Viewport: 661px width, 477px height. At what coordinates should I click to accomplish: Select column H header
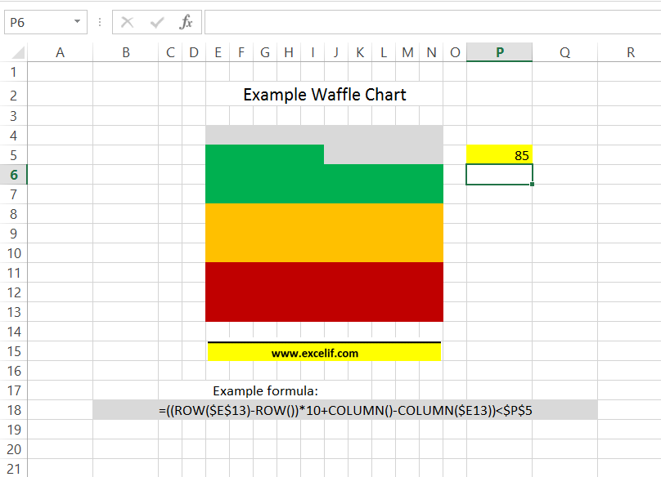tap(289, 52)
